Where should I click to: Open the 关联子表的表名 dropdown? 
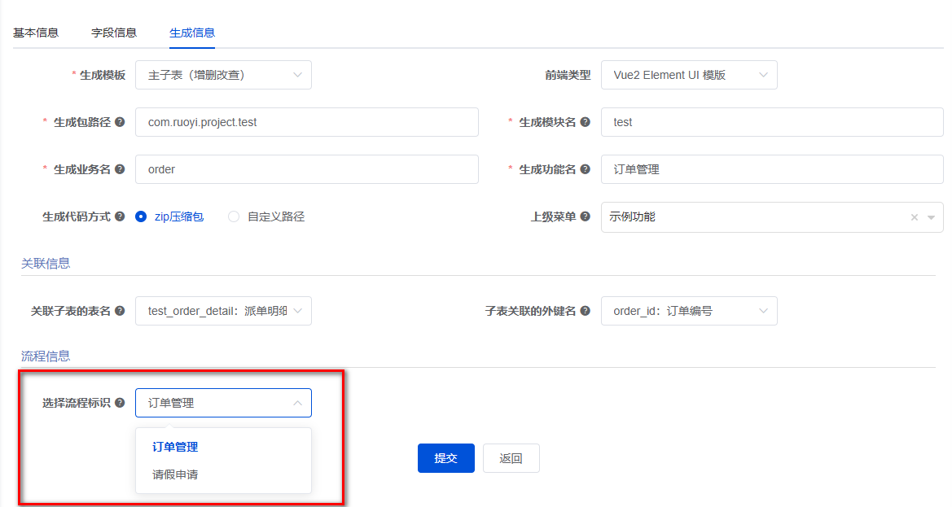(223, 311)
